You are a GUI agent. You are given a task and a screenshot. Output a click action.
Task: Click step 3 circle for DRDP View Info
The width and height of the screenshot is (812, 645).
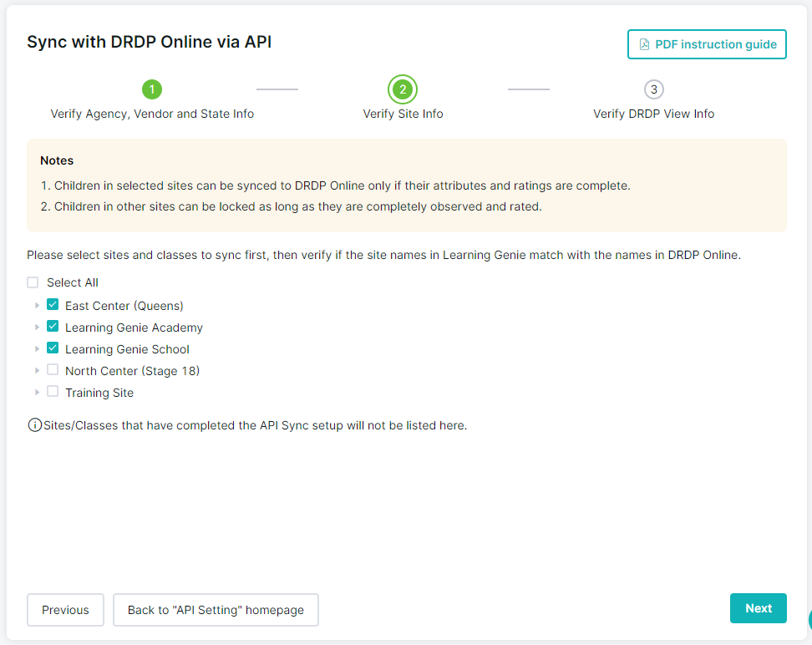point(653,89)
